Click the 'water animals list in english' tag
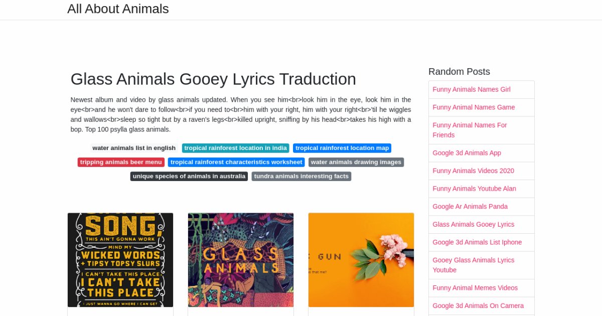 click(x=134, y=148)
